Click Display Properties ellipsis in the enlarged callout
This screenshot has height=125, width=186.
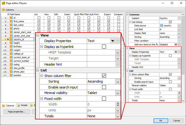118,41
